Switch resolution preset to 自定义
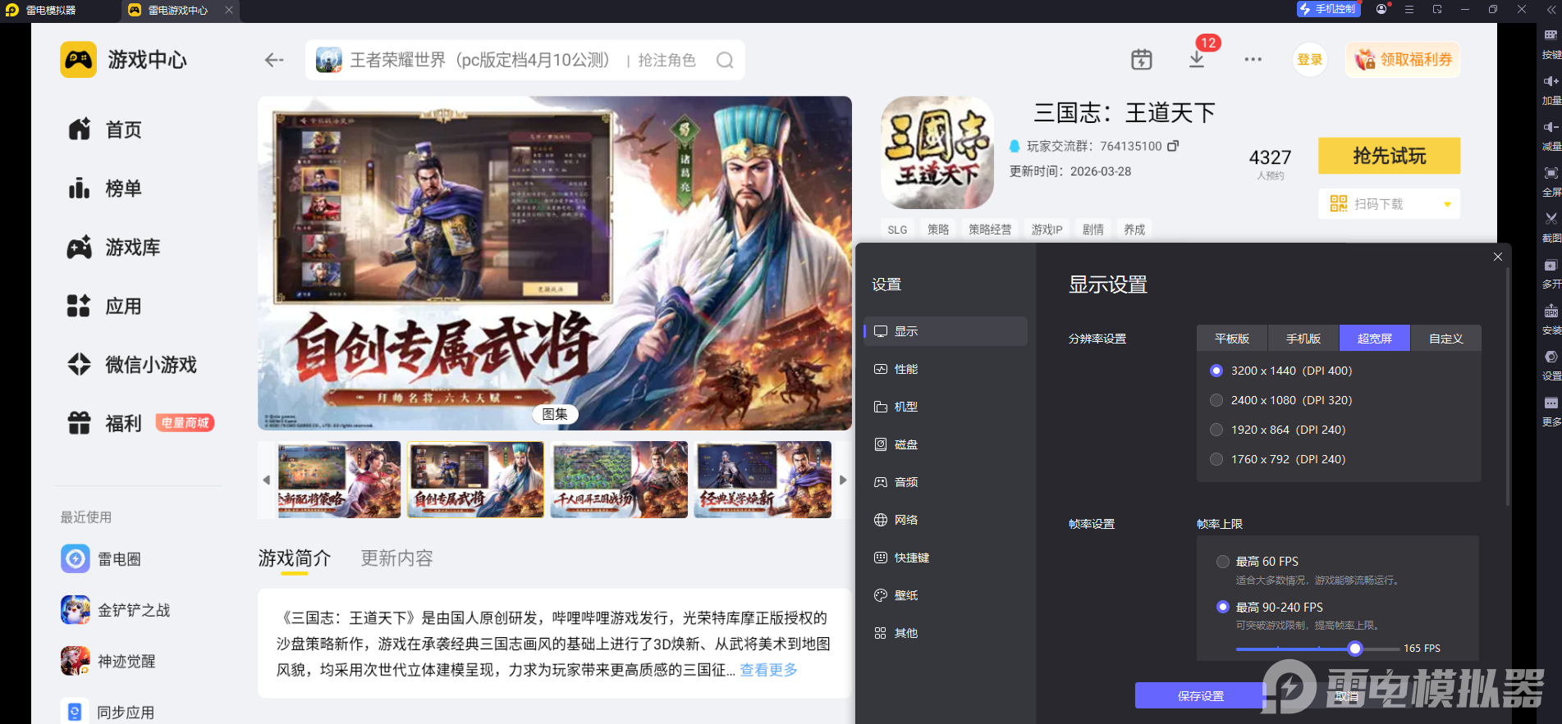The width and height of the screenshot is (1562, 724). 1446,339
